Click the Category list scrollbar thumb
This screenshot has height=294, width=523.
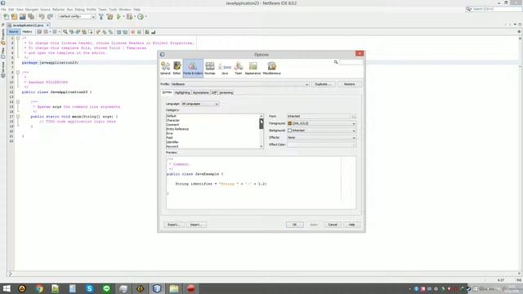click(261, 123)
